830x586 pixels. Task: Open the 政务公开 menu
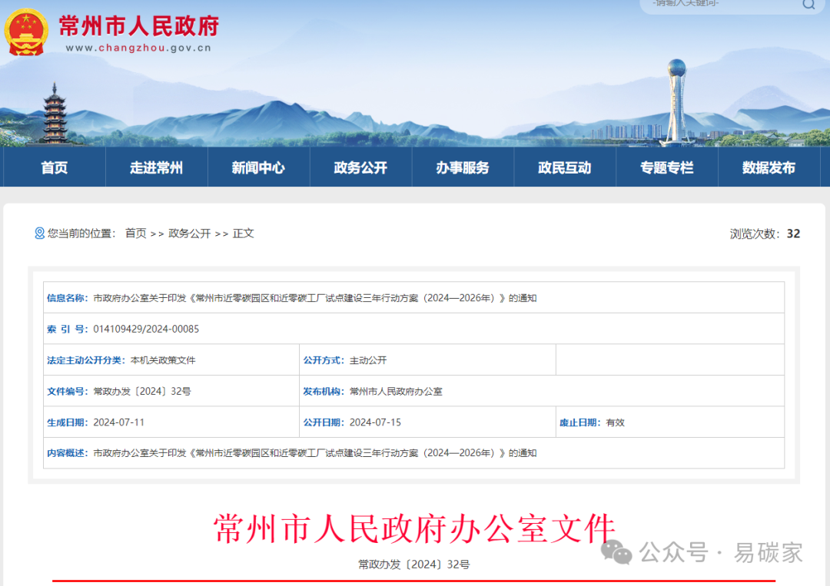click(360, 167)
